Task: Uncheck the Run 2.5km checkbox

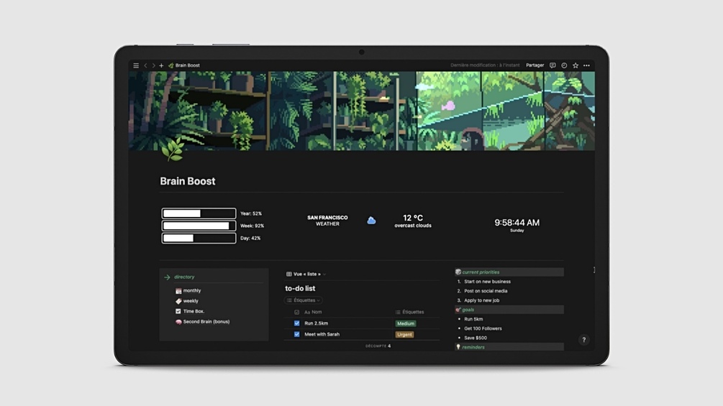Action: coord(296,323)
